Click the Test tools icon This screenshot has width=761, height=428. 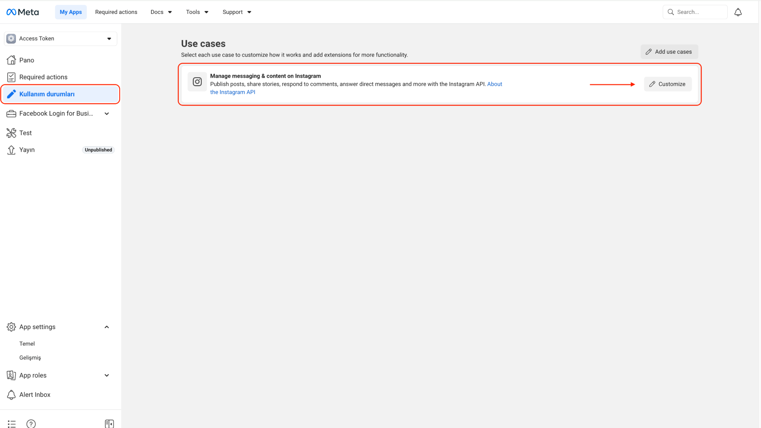click(x=11, y=133)
